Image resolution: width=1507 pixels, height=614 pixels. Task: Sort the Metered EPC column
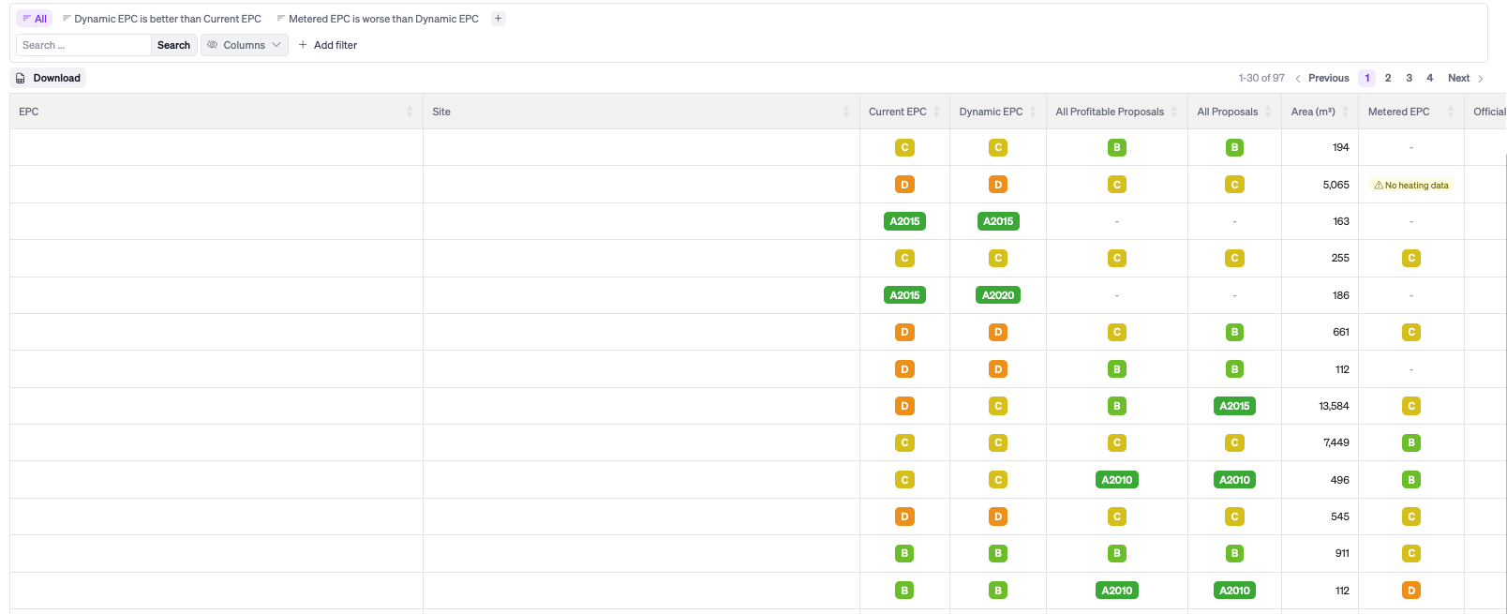coord(1451,112)
